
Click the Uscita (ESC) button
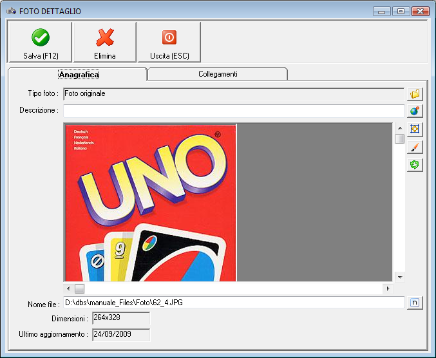pos(169,42)
